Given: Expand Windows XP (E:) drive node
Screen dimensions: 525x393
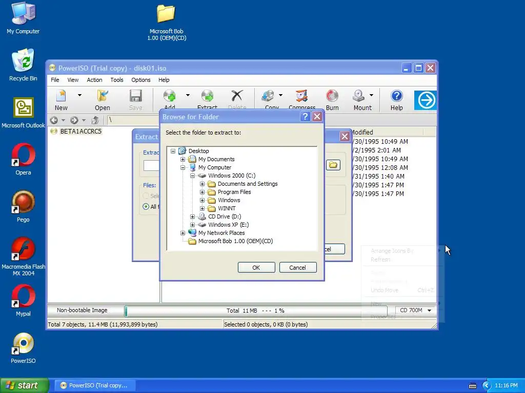Looking at the screenshot, I should point(193,225).
